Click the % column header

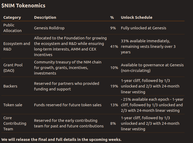coord(112,17)
